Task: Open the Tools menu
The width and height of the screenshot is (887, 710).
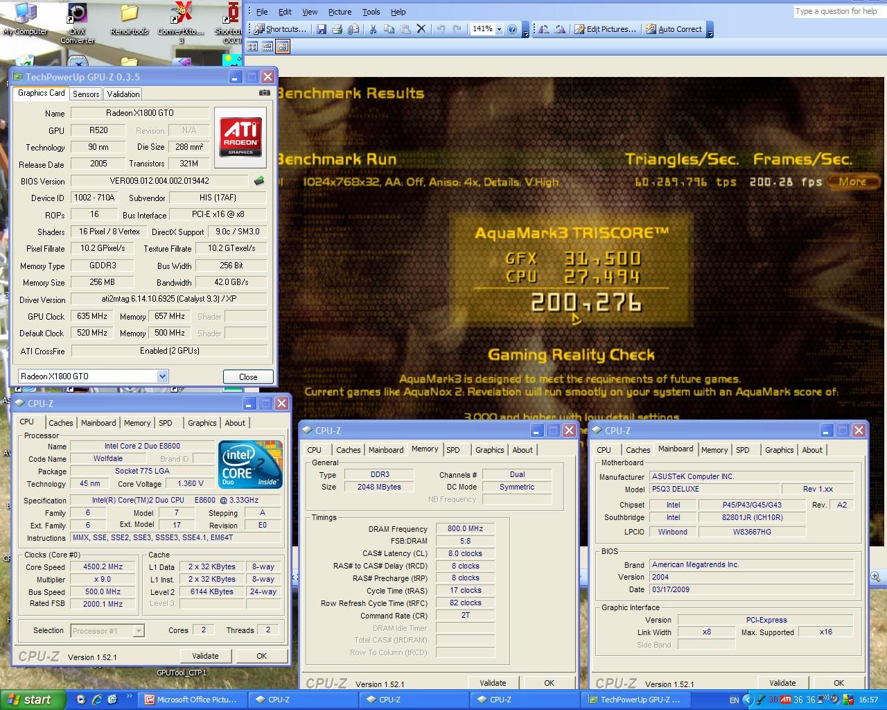Action: [371, 12]
